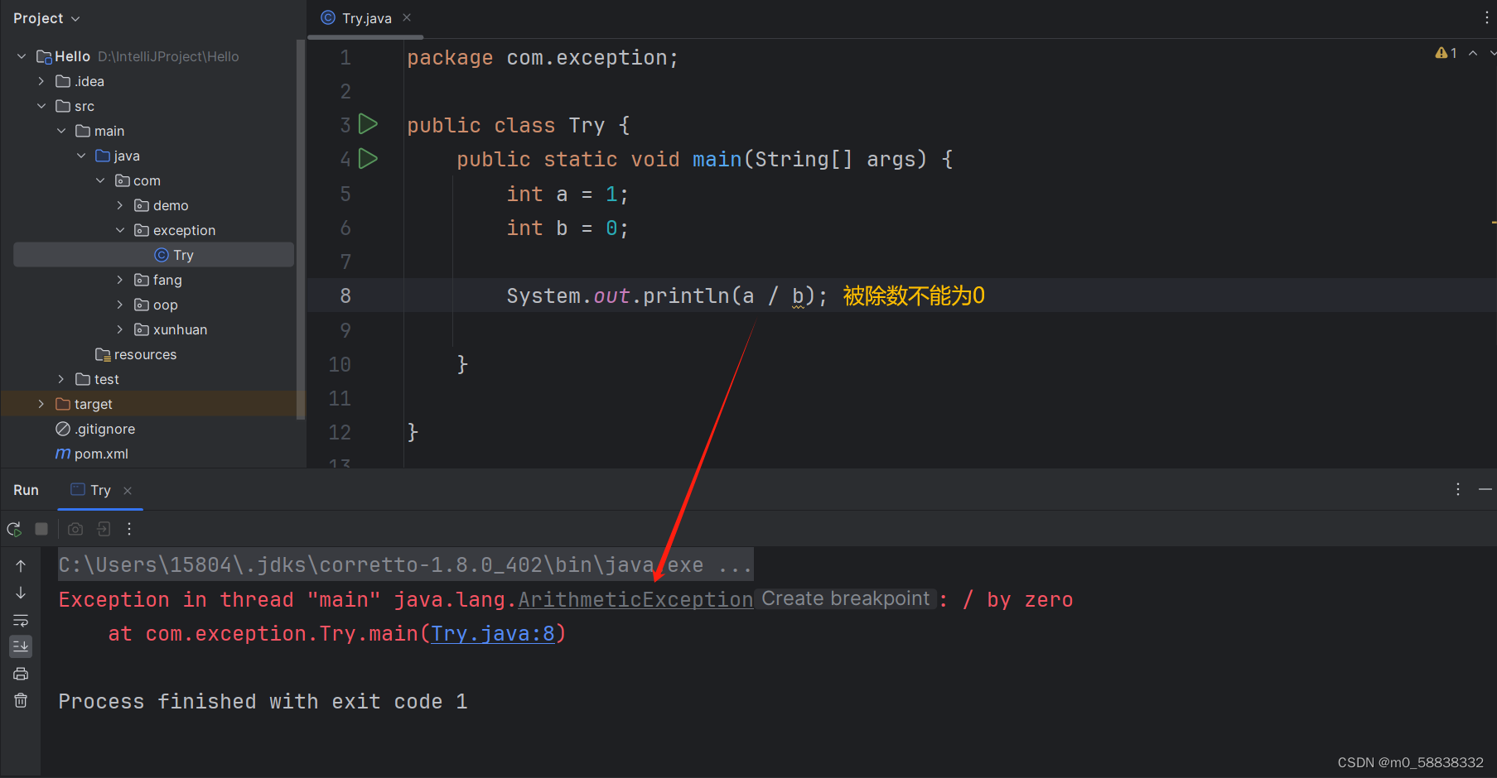The width and height of the screenshot is (1497, 778).
Task: Click the project tree vertical scrollbar
Action: tap(300, 229)
